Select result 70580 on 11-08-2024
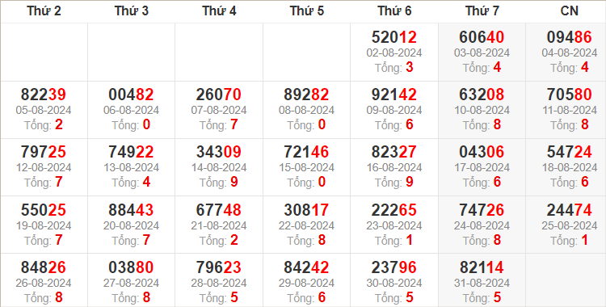Viewport: 606px width, 307px height. click(570, 95)
